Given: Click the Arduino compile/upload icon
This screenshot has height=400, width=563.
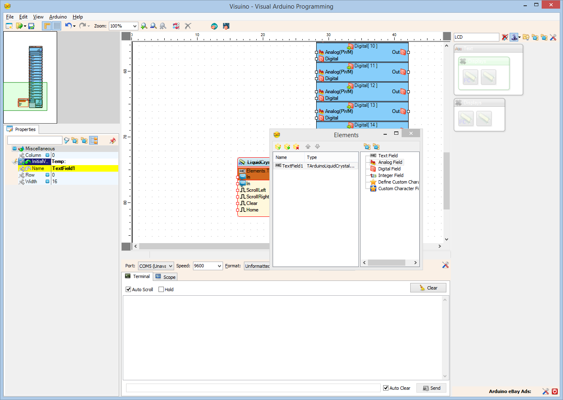Looking at the screenshot, I should point(214,26).
